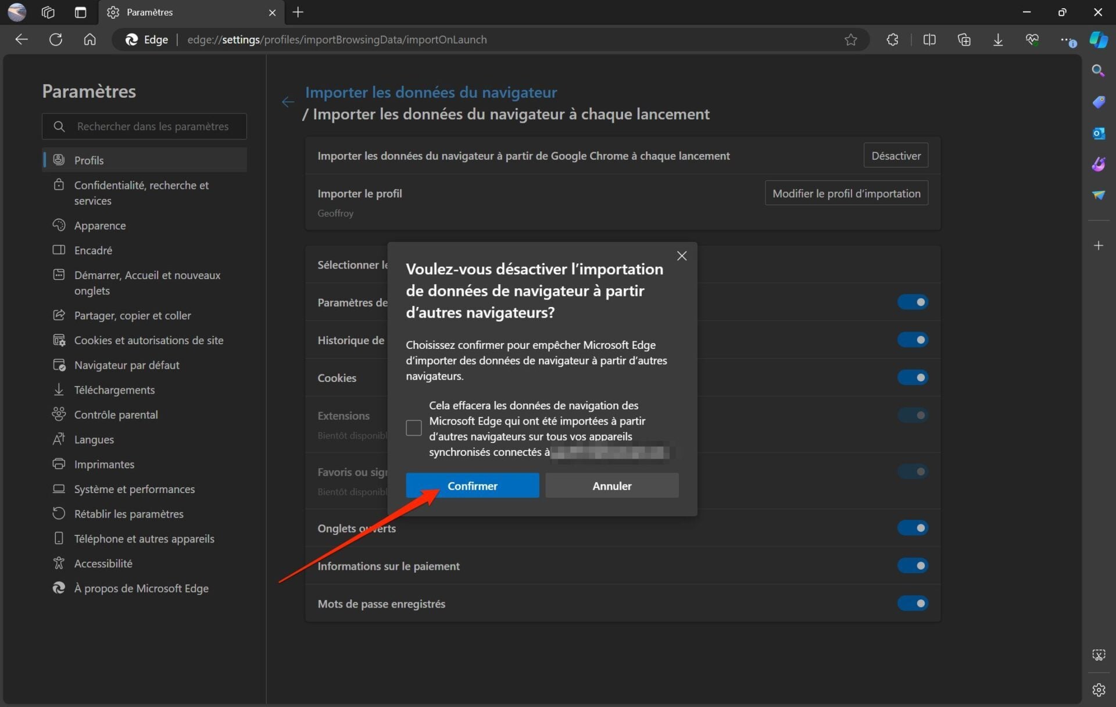Open Settings and more menu
Image resolution: width=1116 pixels, height=707 pixels.
pyautogui.click(x=1065, y=40)
